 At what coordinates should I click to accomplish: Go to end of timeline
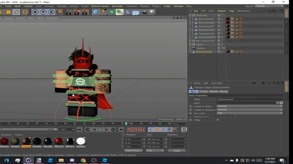click(121, 129)
